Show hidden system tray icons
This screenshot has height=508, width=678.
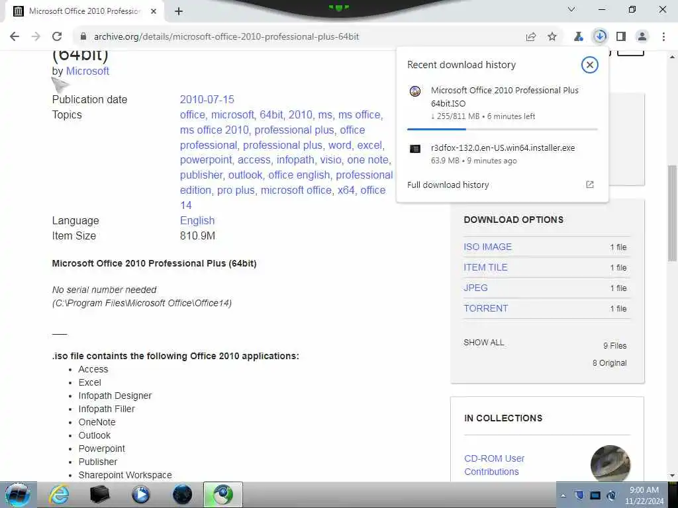(x=563, y=495)
